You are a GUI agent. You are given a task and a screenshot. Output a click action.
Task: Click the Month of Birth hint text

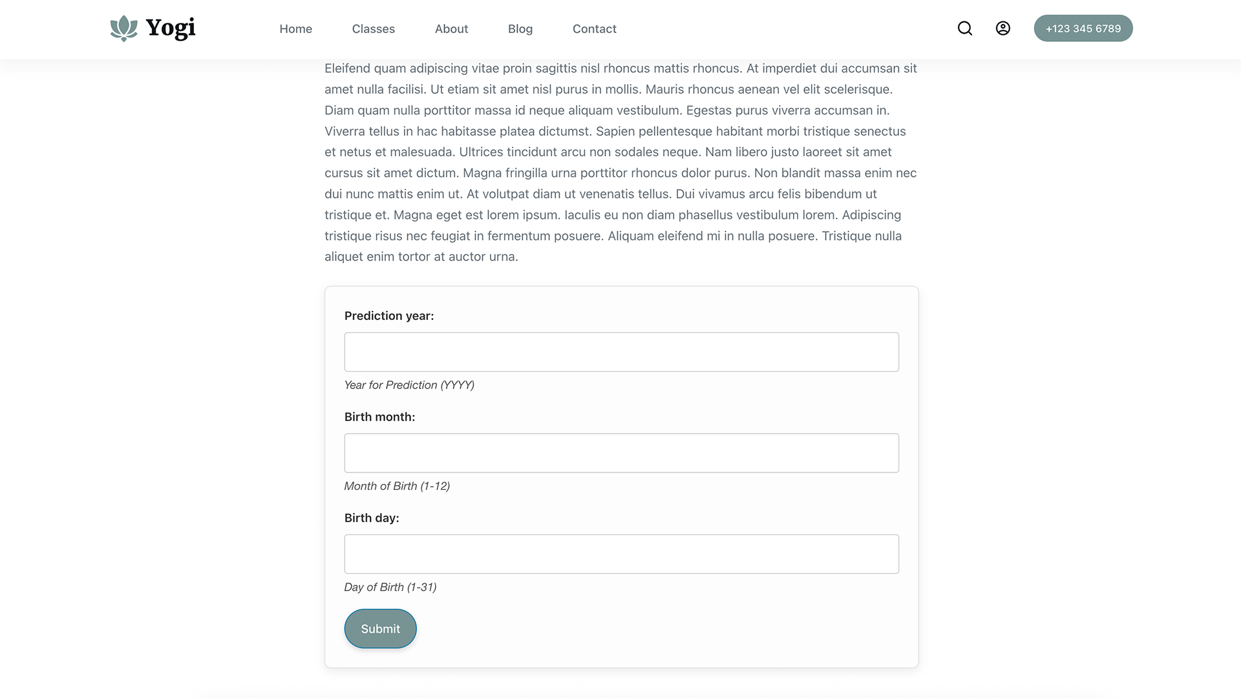[397, 486]
